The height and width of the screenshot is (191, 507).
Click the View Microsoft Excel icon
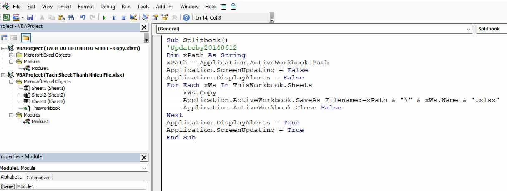tap(6, 17)
